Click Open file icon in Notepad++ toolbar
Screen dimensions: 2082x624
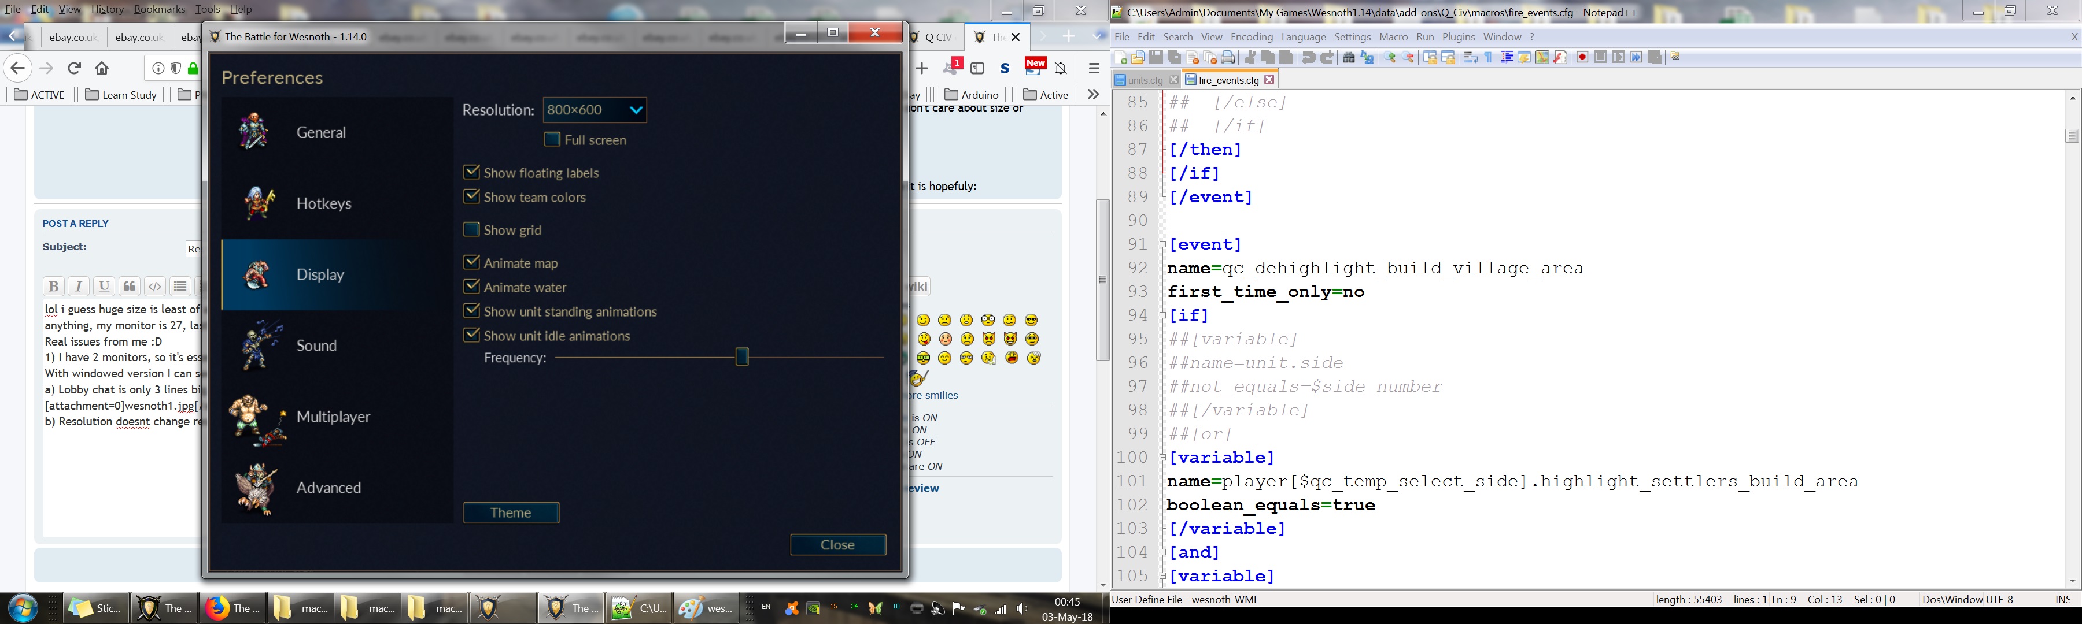(1138, 57)
